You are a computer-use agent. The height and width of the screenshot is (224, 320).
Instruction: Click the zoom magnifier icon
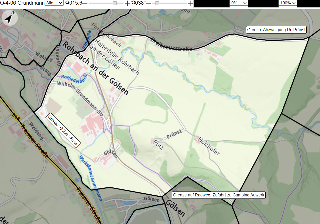(x=67, y=3)
